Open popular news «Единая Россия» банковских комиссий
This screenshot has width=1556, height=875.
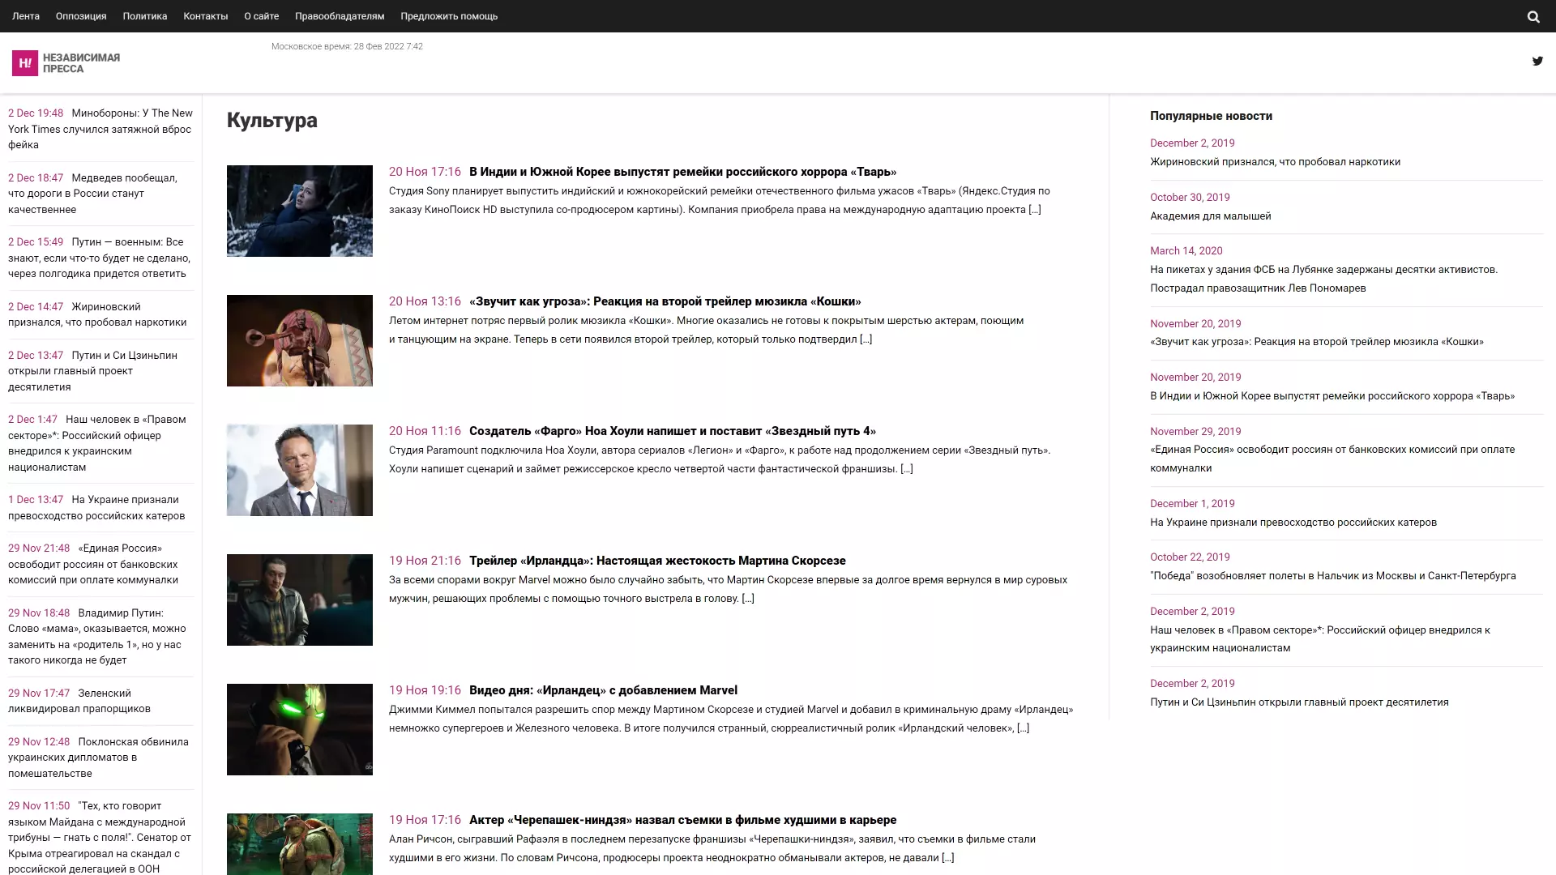1332,459
